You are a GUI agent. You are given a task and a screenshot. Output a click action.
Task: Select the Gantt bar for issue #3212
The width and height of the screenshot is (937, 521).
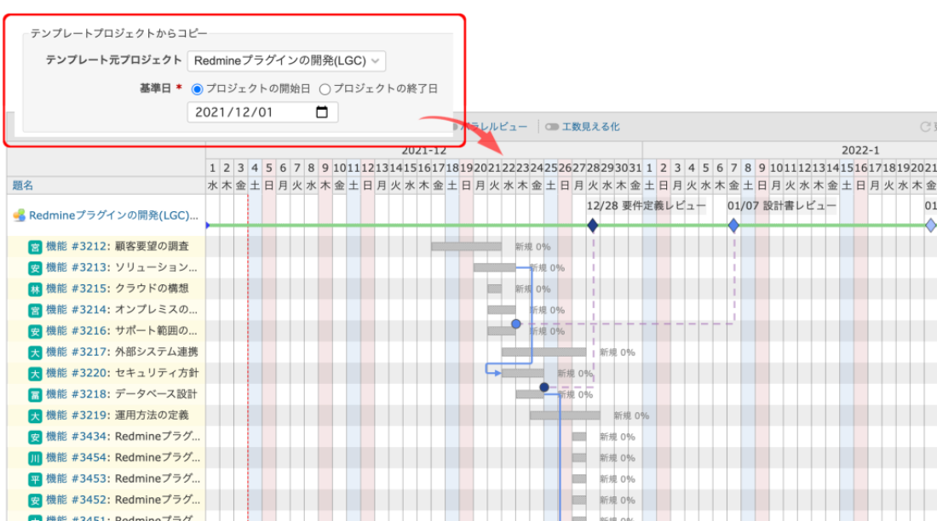click(466, 246)
